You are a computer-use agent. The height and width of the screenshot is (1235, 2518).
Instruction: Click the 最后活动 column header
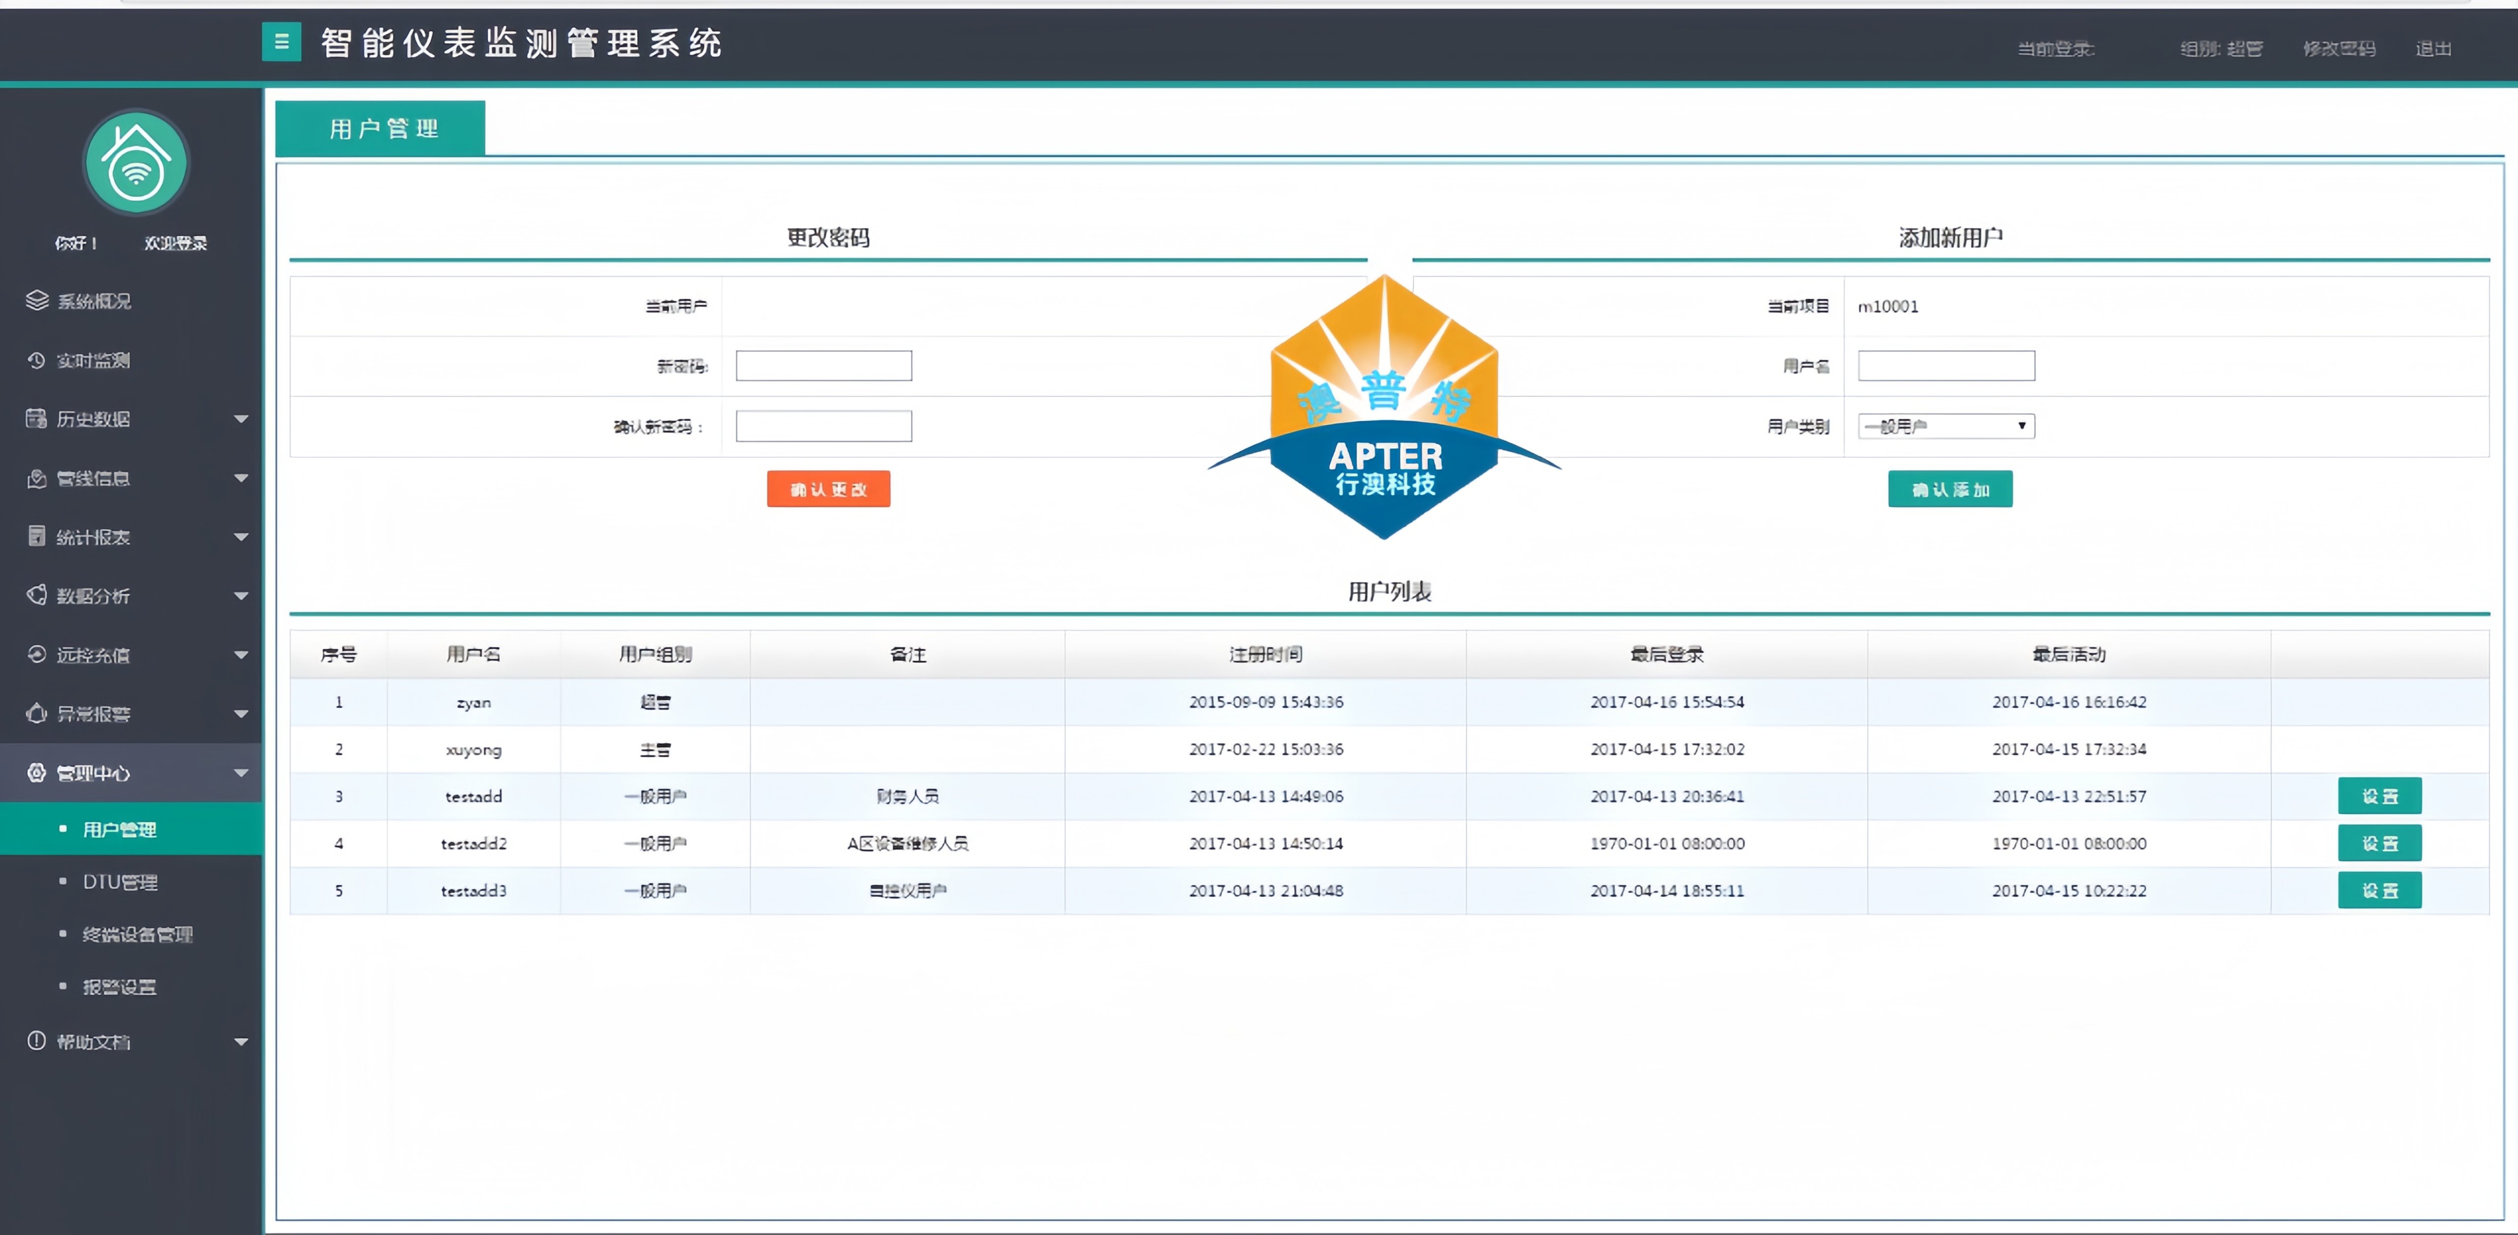tap(2068, 655)
